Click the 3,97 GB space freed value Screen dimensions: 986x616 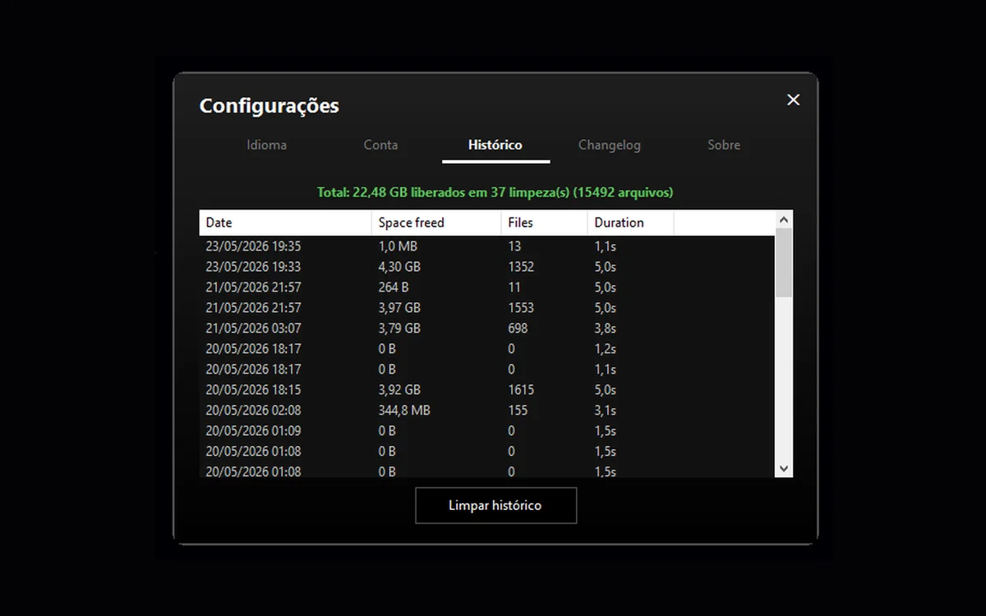point(399,307)
